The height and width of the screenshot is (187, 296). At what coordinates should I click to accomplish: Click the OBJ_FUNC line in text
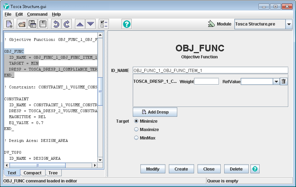click(x=14, y=51)
